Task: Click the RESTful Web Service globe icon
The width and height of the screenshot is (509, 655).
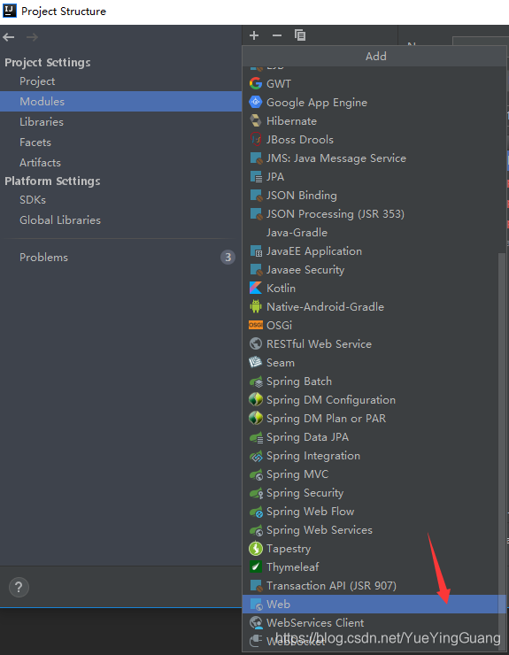Action: pyautogui.click(x=255, y=343)
